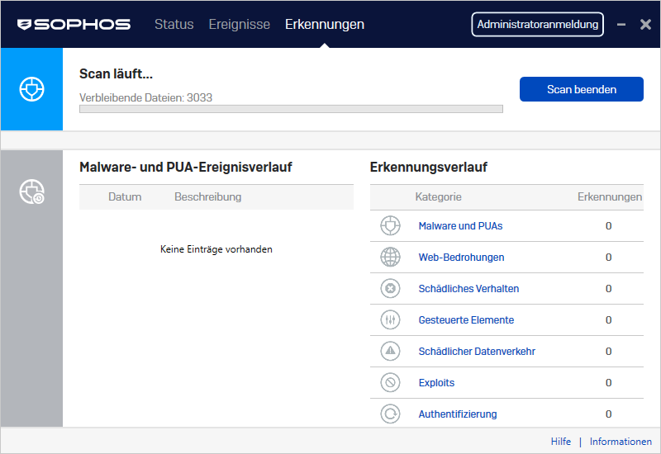Open the Exploits link
Viewport: 661px width, 454px height.
[x=436, y=382]
